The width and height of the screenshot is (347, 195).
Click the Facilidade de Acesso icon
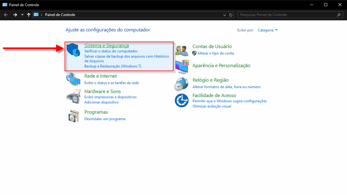point(182,100)
